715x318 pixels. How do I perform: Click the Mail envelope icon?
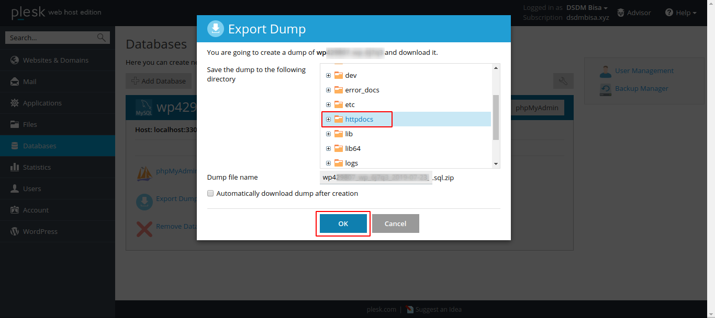(x=15, y=81)
